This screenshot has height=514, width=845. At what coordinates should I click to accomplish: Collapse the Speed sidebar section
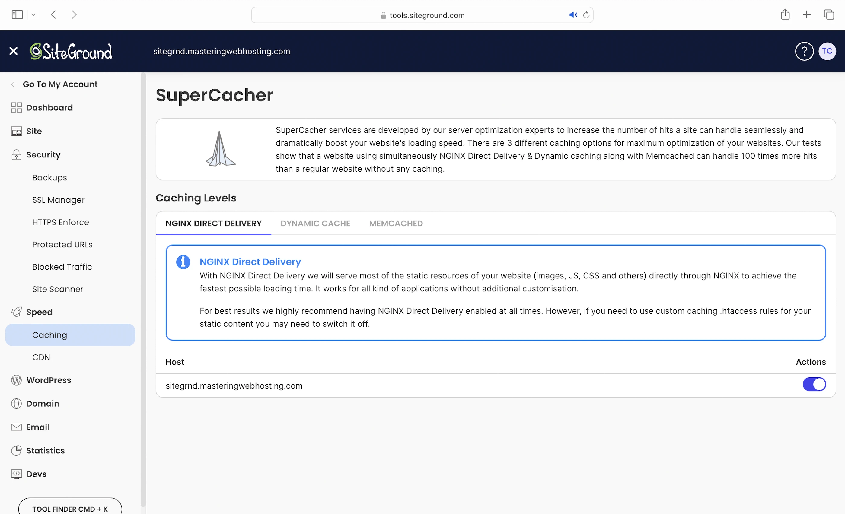pos(39,312)
